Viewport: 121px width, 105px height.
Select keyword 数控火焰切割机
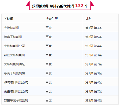[15, 55]
